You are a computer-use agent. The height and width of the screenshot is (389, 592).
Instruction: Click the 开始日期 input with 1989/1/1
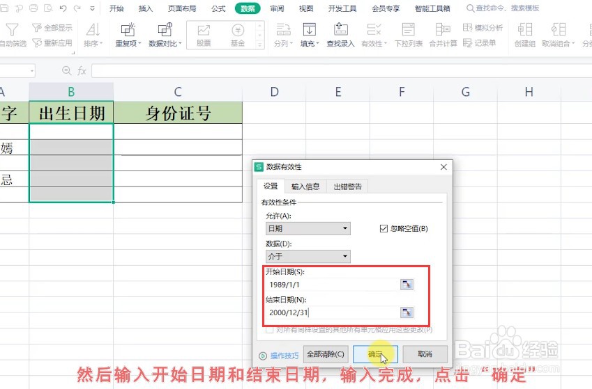point(332,285)
